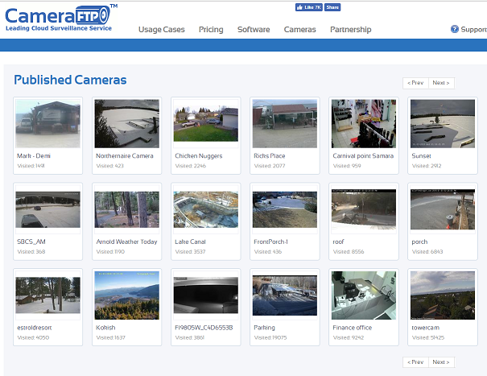Open the Usage Cases menu
The height and width of the screenshot is (376, 487).
162,30
